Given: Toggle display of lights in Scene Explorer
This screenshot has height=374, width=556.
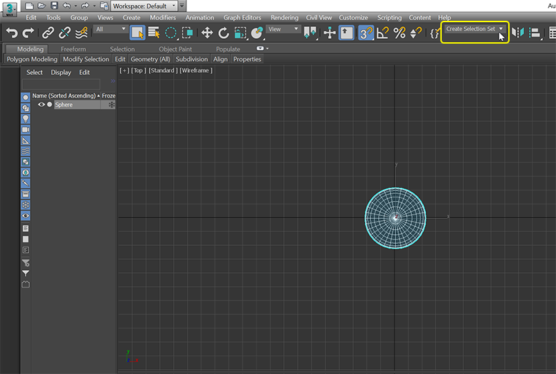Looking at the screenshot, I should 26,119.
